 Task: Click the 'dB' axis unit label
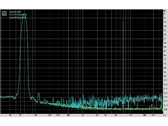coord(165,11)
